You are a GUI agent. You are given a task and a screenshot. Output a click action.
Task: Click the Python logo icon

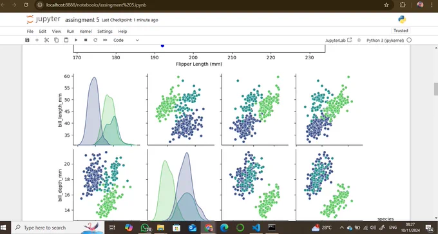(402, 19)
